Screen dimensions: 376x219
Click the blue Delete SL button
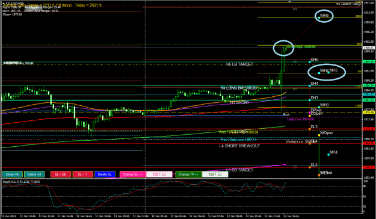(x=105, y=174)
